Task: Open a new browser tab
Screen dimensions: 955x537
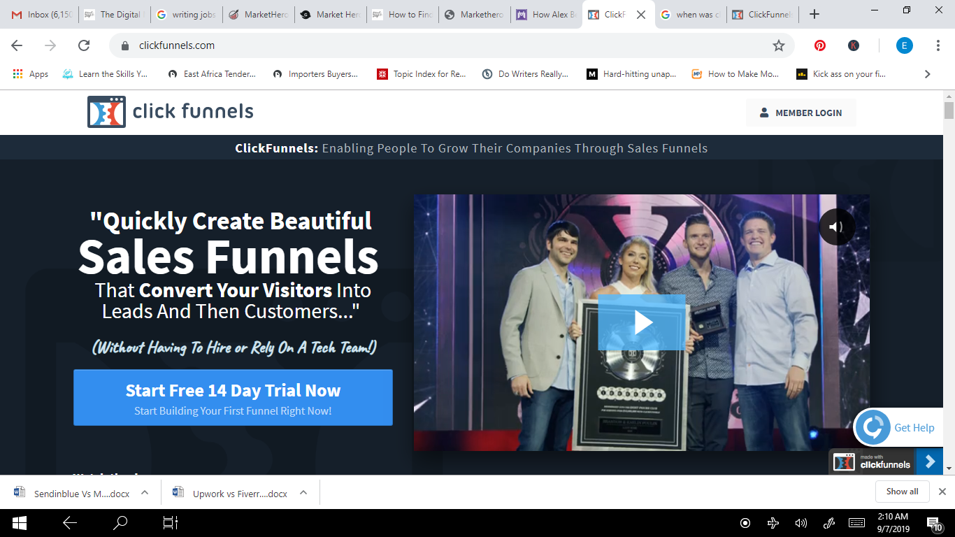Action: pos(814,14)
